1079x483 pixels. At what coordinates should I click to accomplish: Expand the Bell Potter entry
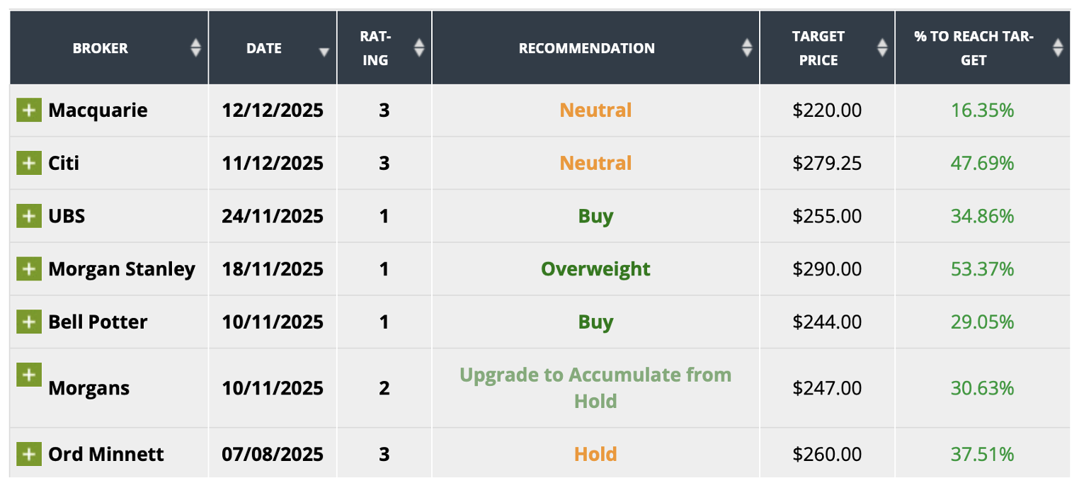28,322
